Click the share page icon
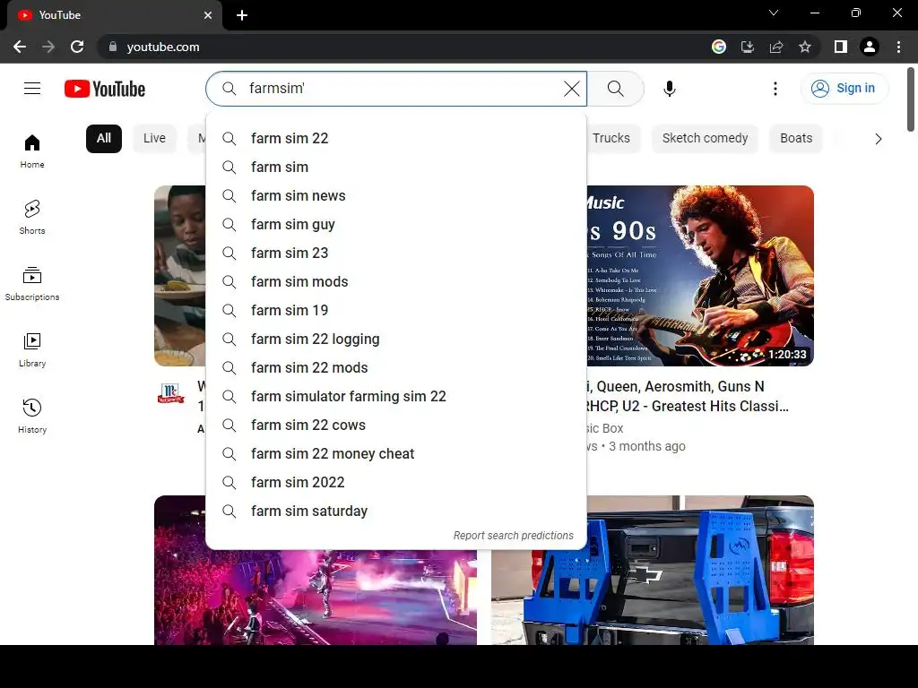Image resolution: width=918 pixels, height=688 pixels. coord(776,47)
